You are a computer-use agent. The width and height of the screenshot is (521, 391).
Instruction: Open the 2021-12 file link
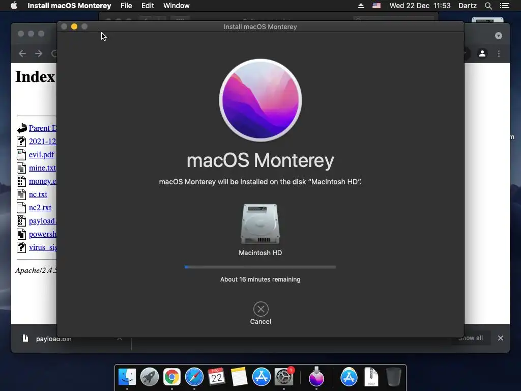click(43, 142)
